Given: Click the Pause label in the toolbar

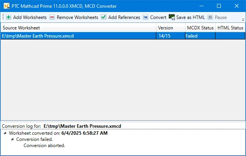Looking at the screenshot, I should coord(221,17).
